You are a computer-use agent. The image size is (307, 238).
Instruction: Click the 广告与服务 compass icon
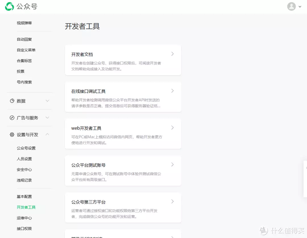(12, 118)
